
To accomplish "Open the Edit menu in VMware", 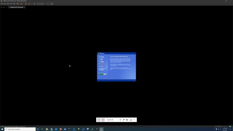I will (x=5, y=4).
